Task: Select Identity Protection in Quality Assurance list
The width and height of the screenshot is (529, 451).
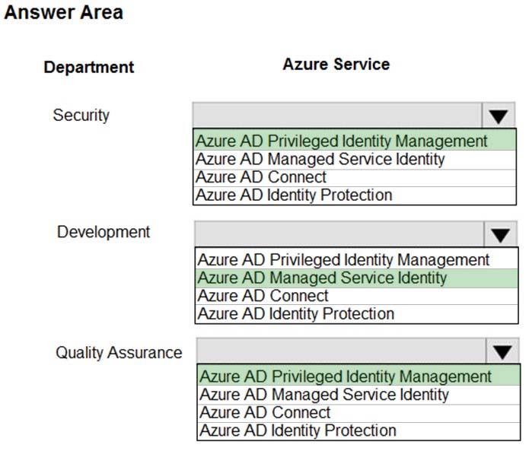Action: [359, 431]
